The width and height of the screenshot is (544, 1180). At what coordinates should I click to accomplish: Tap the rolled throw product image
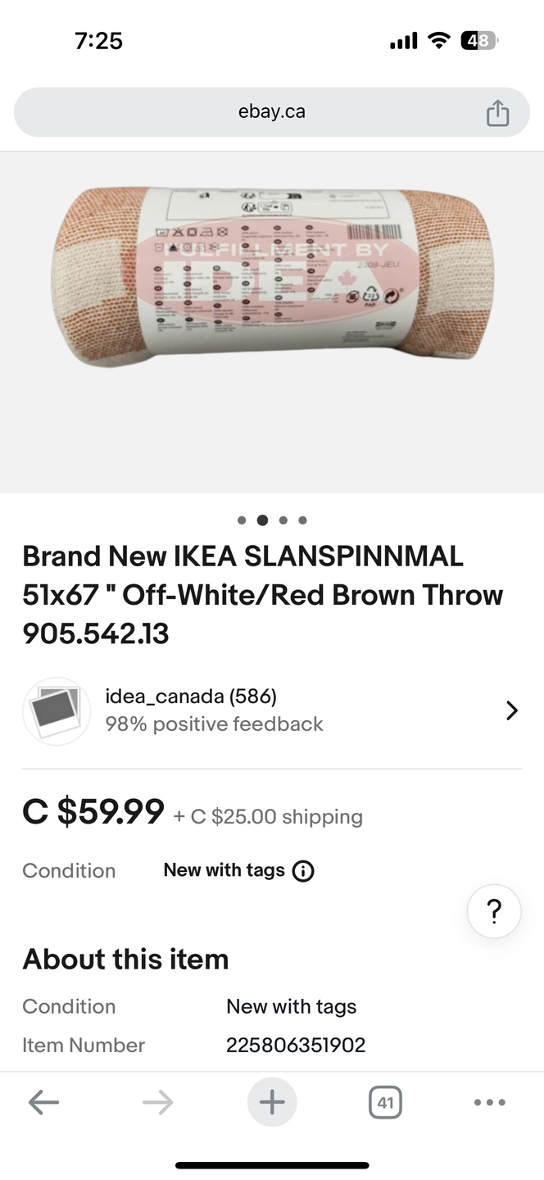click(272, 279)
